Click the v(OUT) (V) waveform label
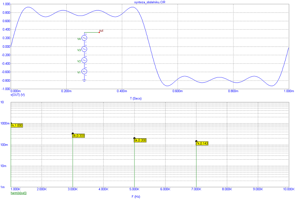 click(18, 94)
